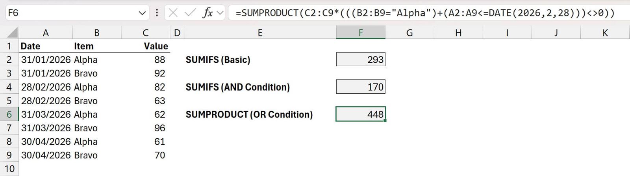The width and height of the screenshot is (630, 176).
Task: Select the value cell 62
Action: click(x=146, y=114)
